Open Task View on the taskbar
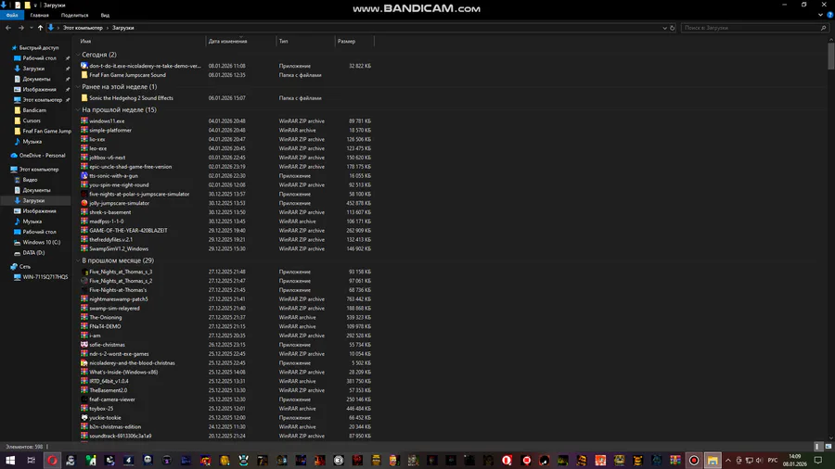The image size is (835, 469). (x=31, y=461)
